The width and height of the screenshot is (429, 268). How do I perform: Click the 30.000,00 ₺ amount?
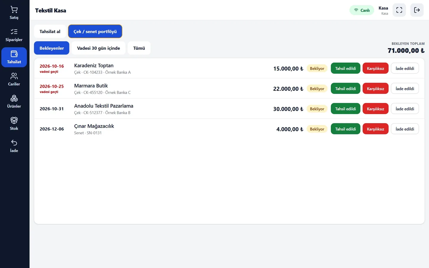pos(288,109)
